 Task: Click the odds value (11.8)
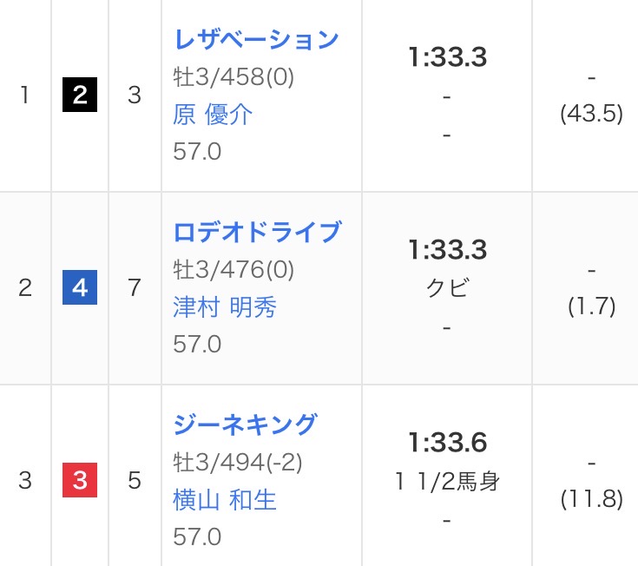591,500
